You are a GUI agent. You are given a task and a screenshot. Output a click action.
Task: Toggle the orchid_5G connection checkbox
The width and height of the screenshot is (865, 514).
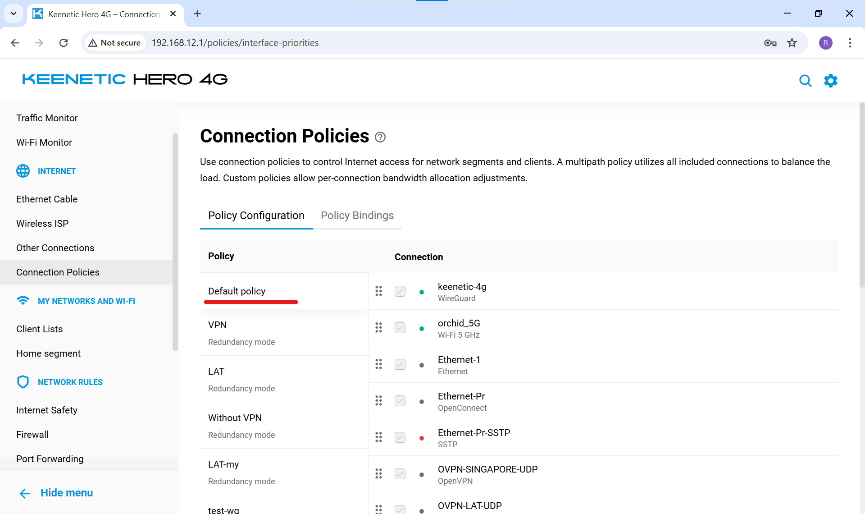click(400, 328)
